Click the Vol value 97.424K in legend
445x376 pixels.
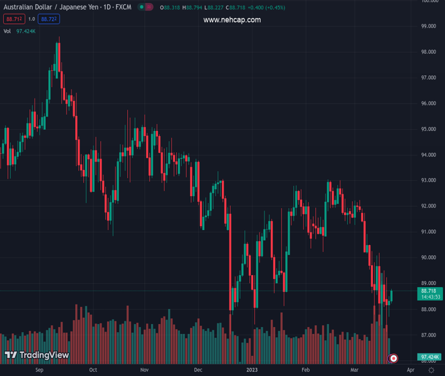click(26, 31)
